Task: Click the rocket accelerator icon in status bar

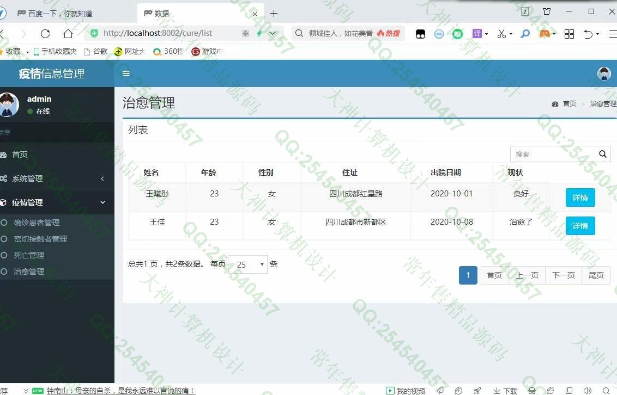Action: 477,391
